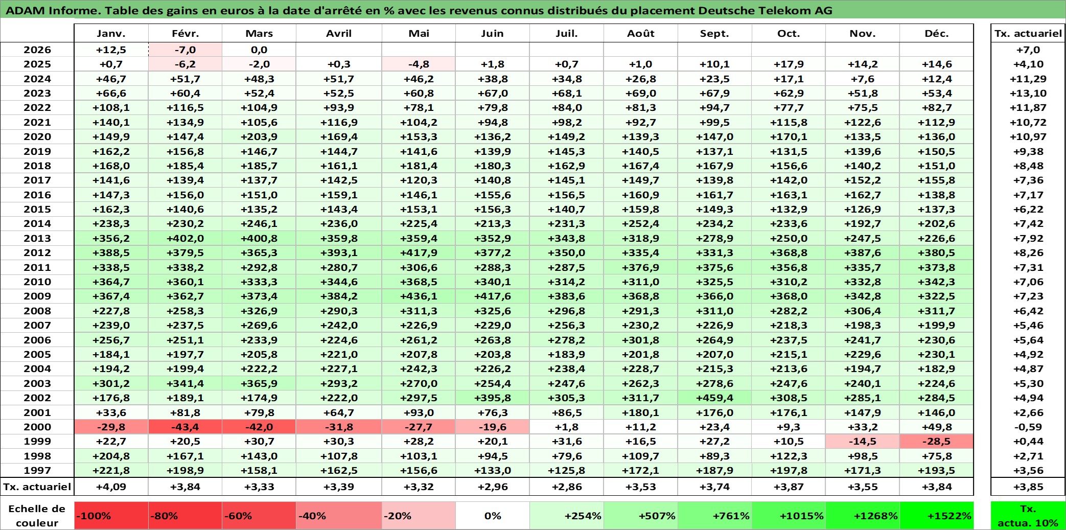Viewport: 1066px width, 530px height.
Task: Select the Avril column header
Action: click(x=339, y=33)
